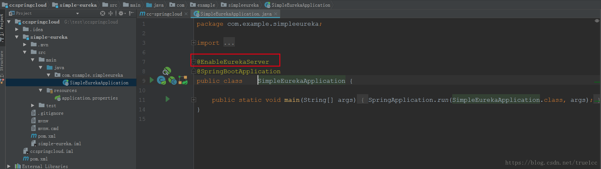
Task: Click the package declaration on line 1
Action: 259,24
